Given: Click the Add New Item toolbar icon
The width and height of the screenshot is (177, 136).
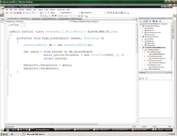Looking at the screenshot, I should 11,13.
